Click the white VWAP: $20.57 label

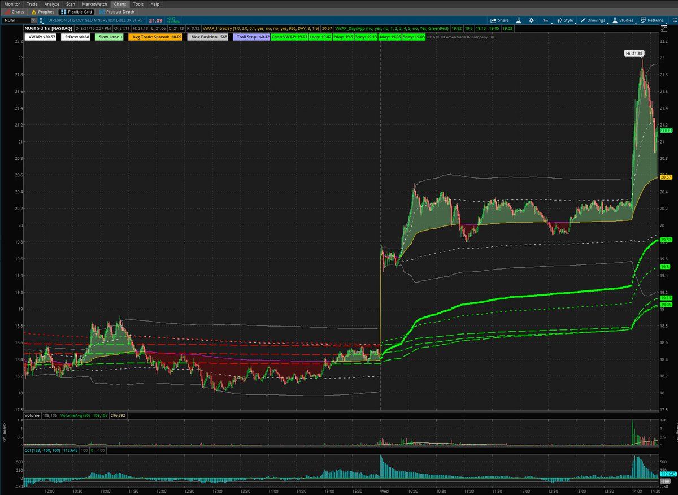coord(40,37)
